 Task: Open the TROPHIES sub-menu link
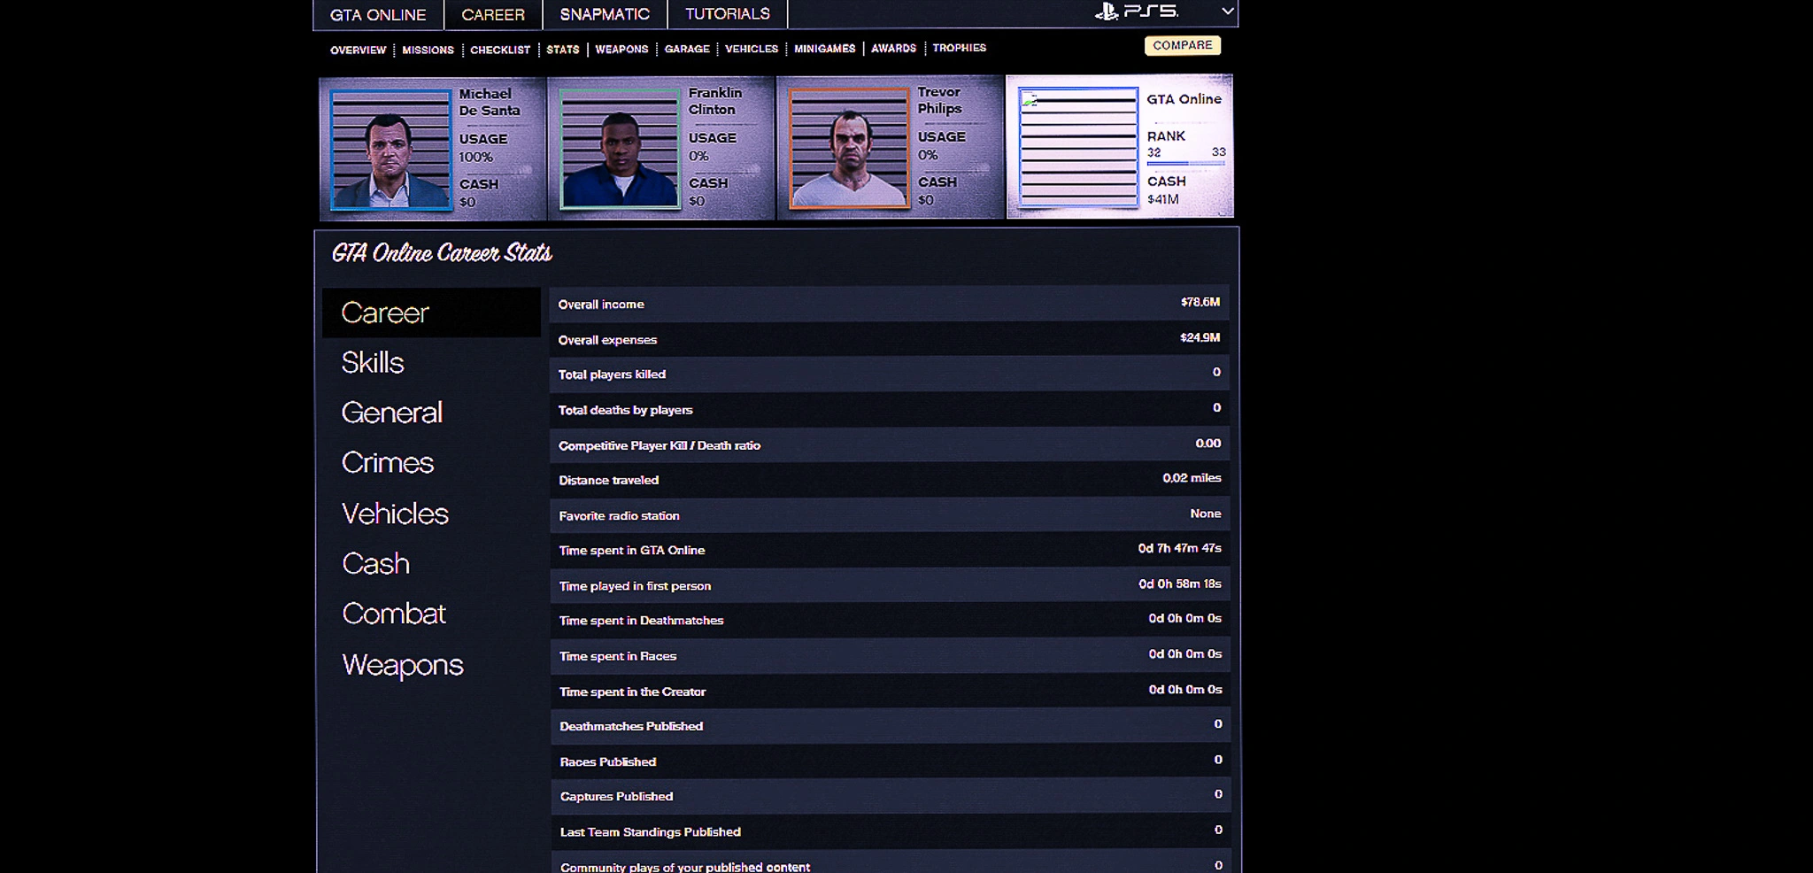pyautogui.click(x=959, y=48)
